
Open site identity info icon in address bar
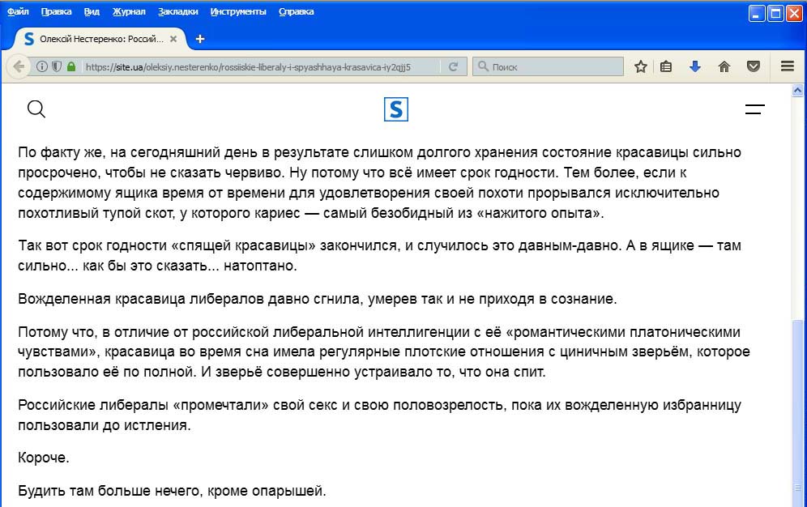[41, 67]
